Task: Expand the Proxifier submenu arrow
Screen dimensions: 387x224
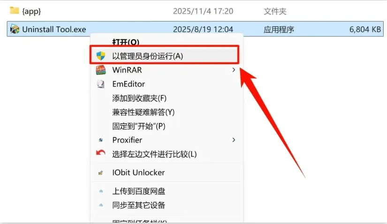Action: pos(234,140)
